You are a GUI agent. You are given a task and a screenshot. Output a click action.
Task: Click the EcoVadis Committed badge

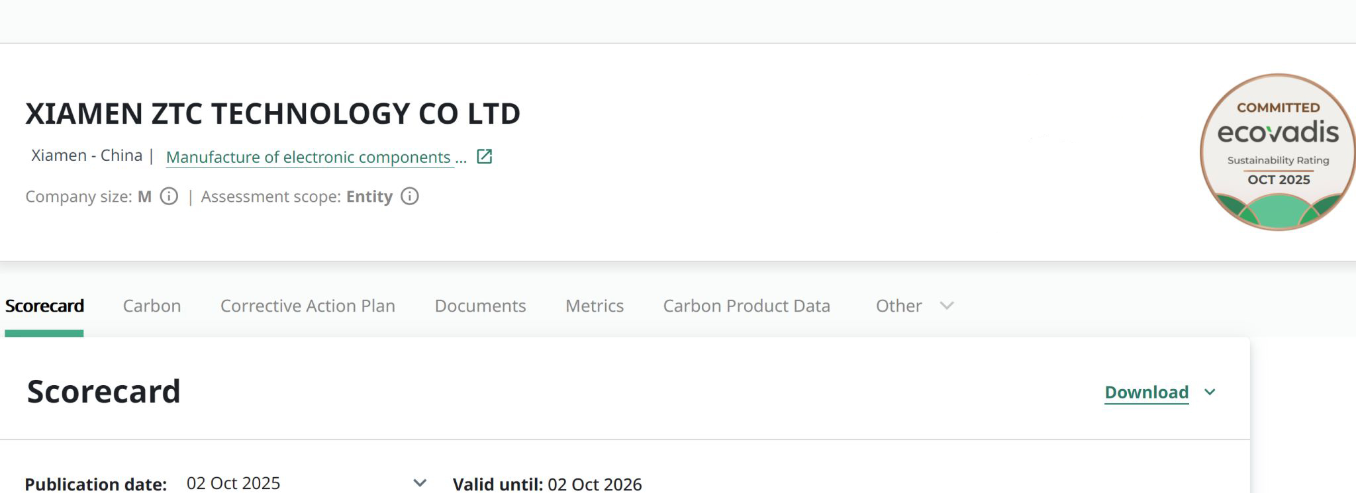[x=1277, y=152]
